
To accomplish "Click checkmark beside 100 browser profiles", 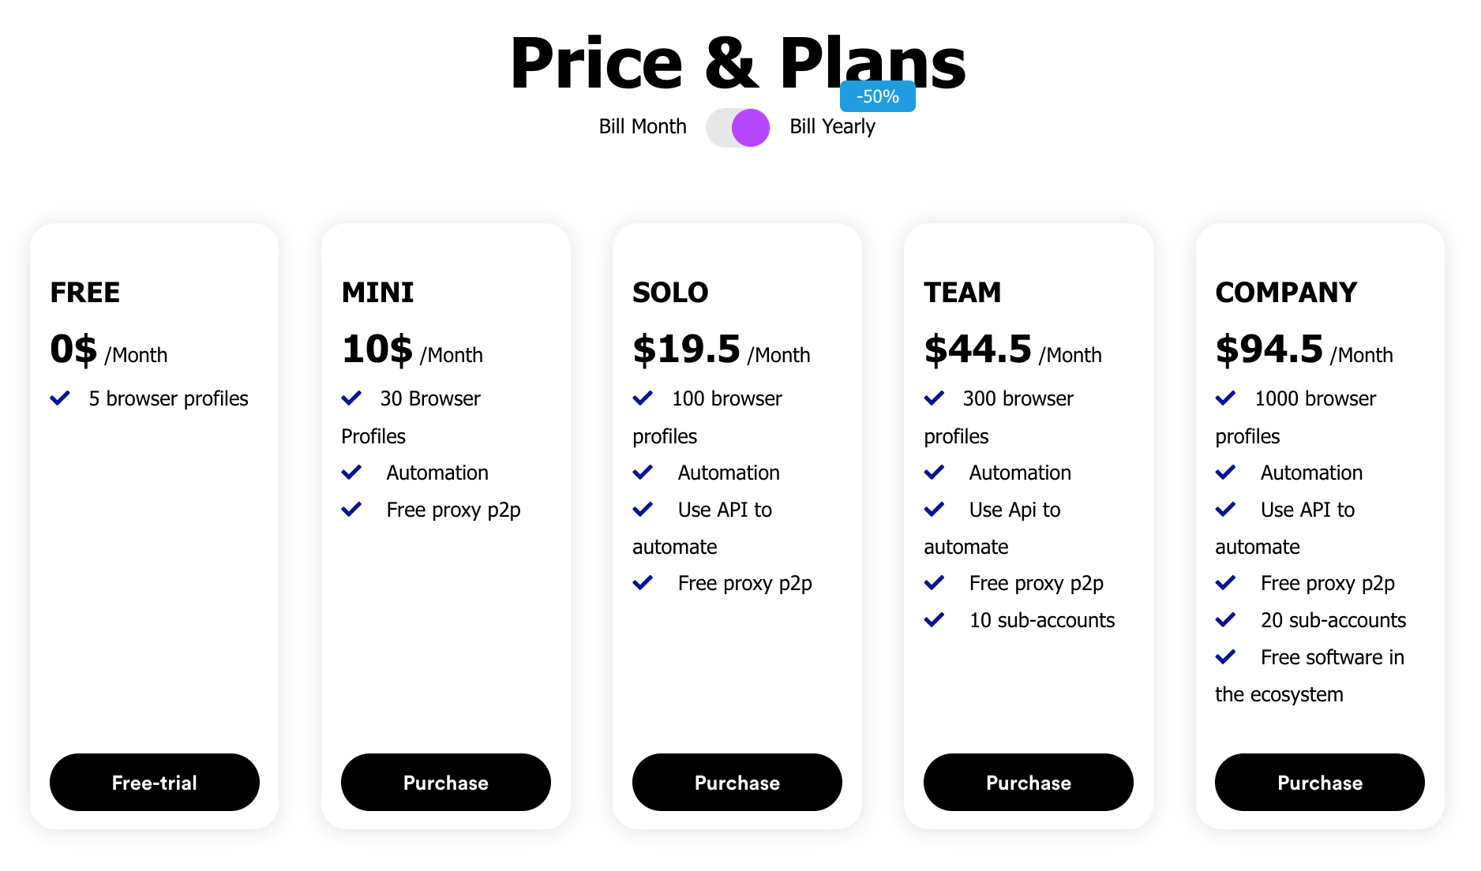I will coord(643,398).
